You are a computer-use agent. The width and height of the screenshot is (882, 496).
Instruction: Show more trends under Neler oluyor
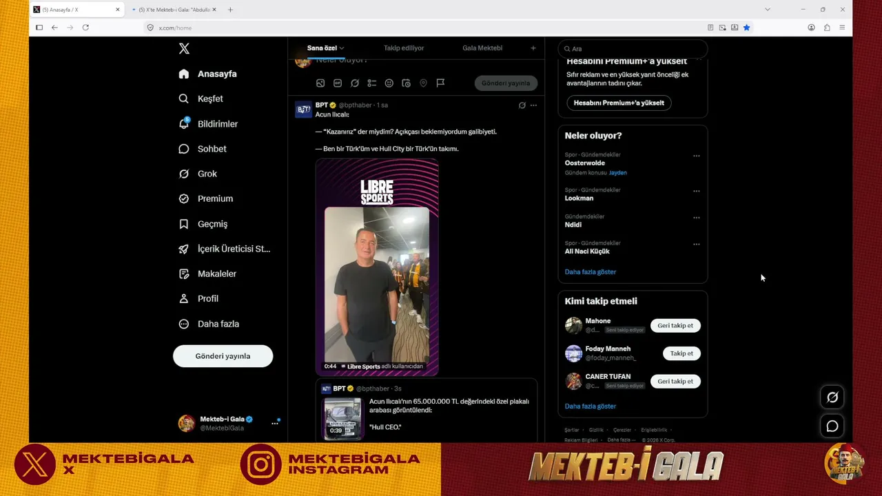coord(591,272)
